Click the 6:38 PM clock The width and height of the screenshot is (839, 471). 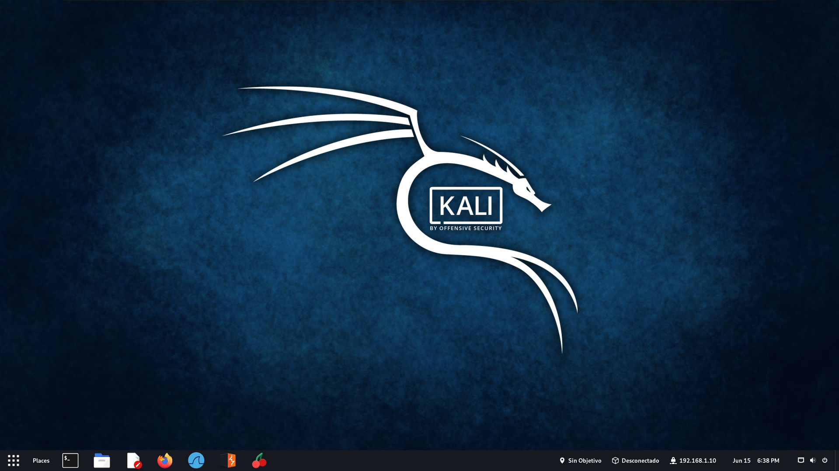pyautogui.click(x=768, y=461)
